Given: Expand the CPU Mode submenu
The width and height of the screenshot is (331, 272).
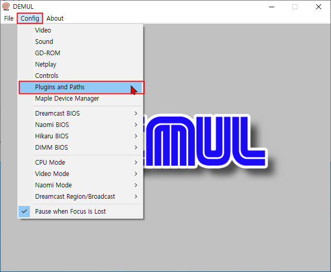Looking at the screenshot, I should point(80,163).
